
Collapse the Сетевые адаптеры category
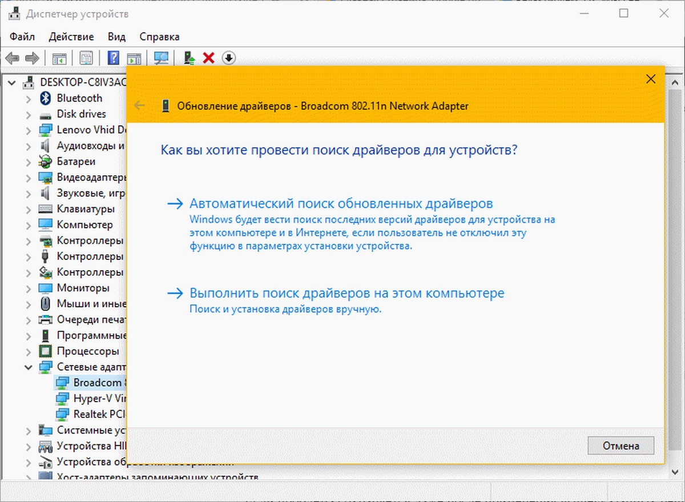coord(29,367)
